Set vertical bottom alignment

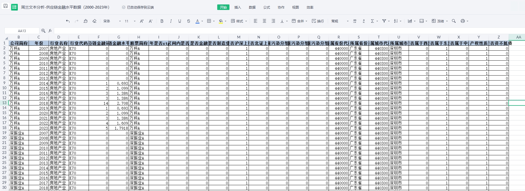pyautogui.click(x=282, y=21)
